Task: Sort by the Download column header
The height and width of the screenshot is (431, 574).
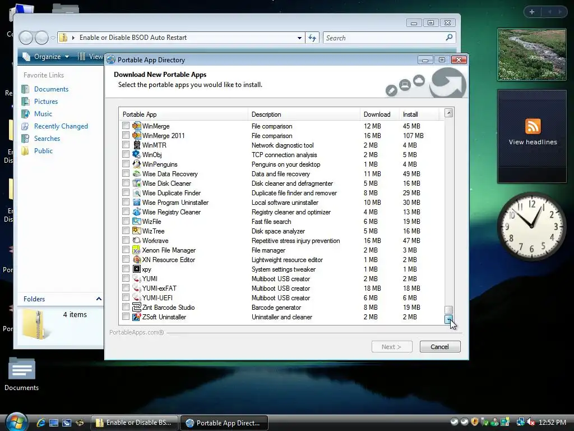Action: click(379, 114)
